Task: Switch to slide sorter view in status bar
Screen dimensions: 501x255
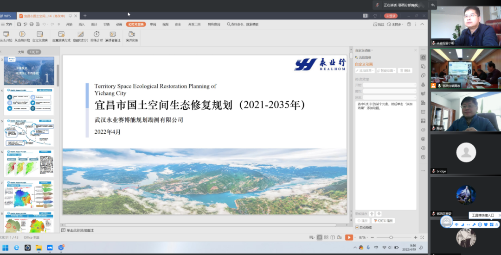Action: pos(327,237)
